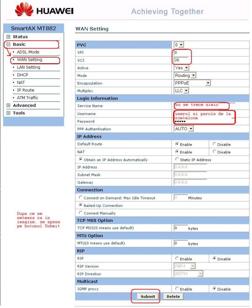
Task: Select the Advanced menu label
Action: (24, 105)
